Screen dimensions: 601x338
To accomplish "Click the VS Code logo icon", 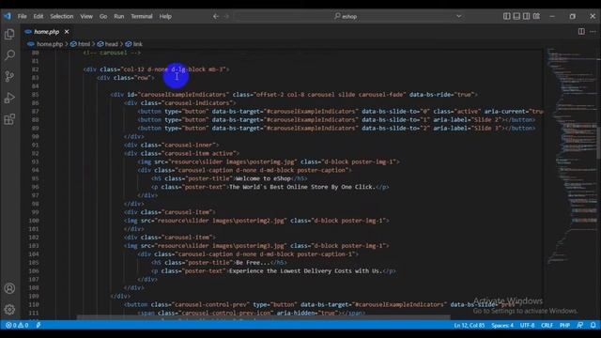I will [8, 16].
